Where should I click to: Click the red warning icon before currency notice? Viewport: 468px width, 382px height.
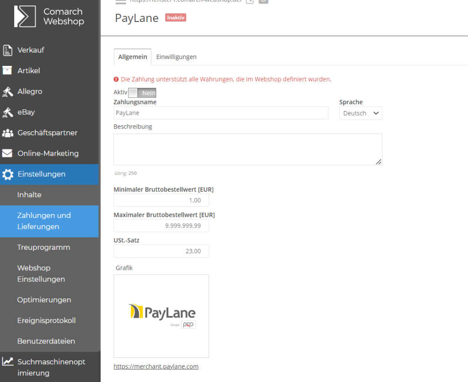[x=116, y=79]
